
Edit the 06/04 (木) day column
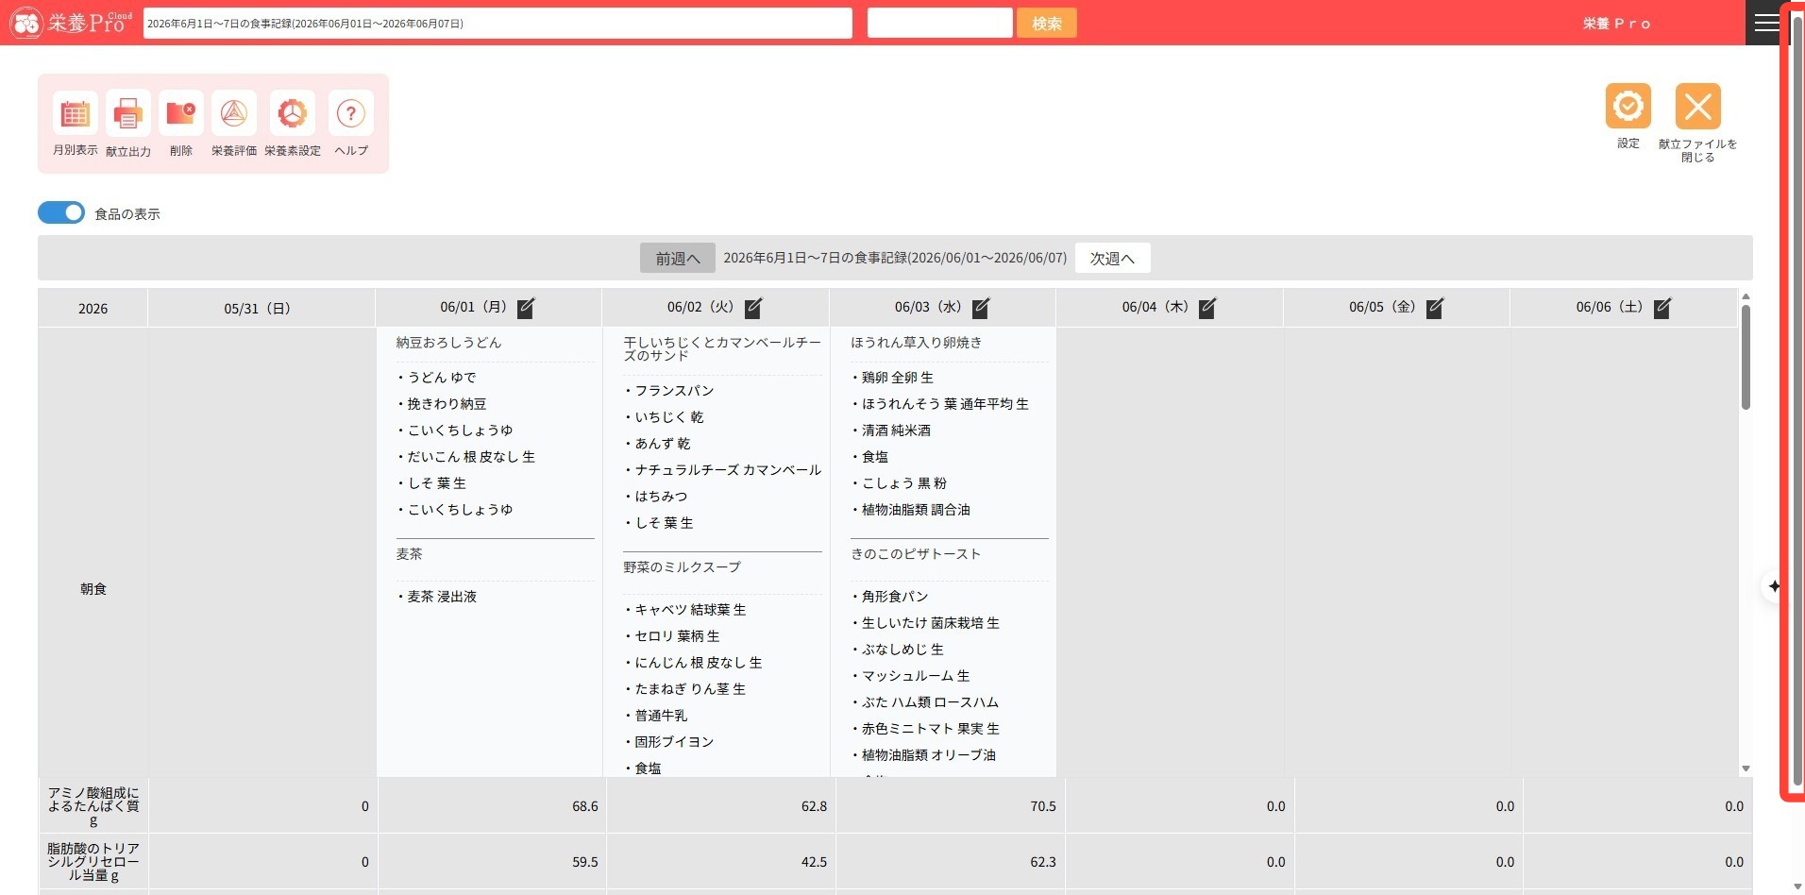[x=1207, y=308]
